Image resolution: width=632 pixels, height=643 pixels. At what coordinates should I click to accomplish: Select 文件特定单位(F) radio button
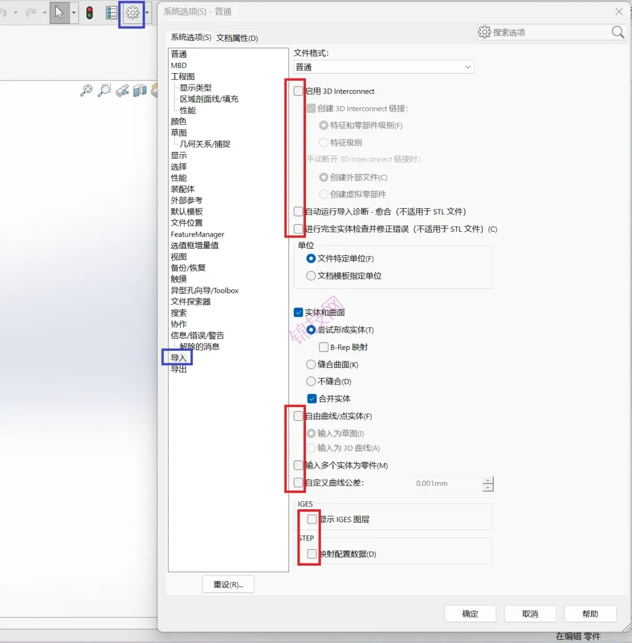[311, 258]
